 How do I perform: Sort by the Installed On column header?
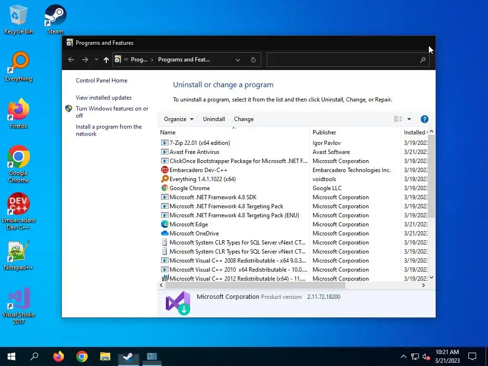point(416,132)
